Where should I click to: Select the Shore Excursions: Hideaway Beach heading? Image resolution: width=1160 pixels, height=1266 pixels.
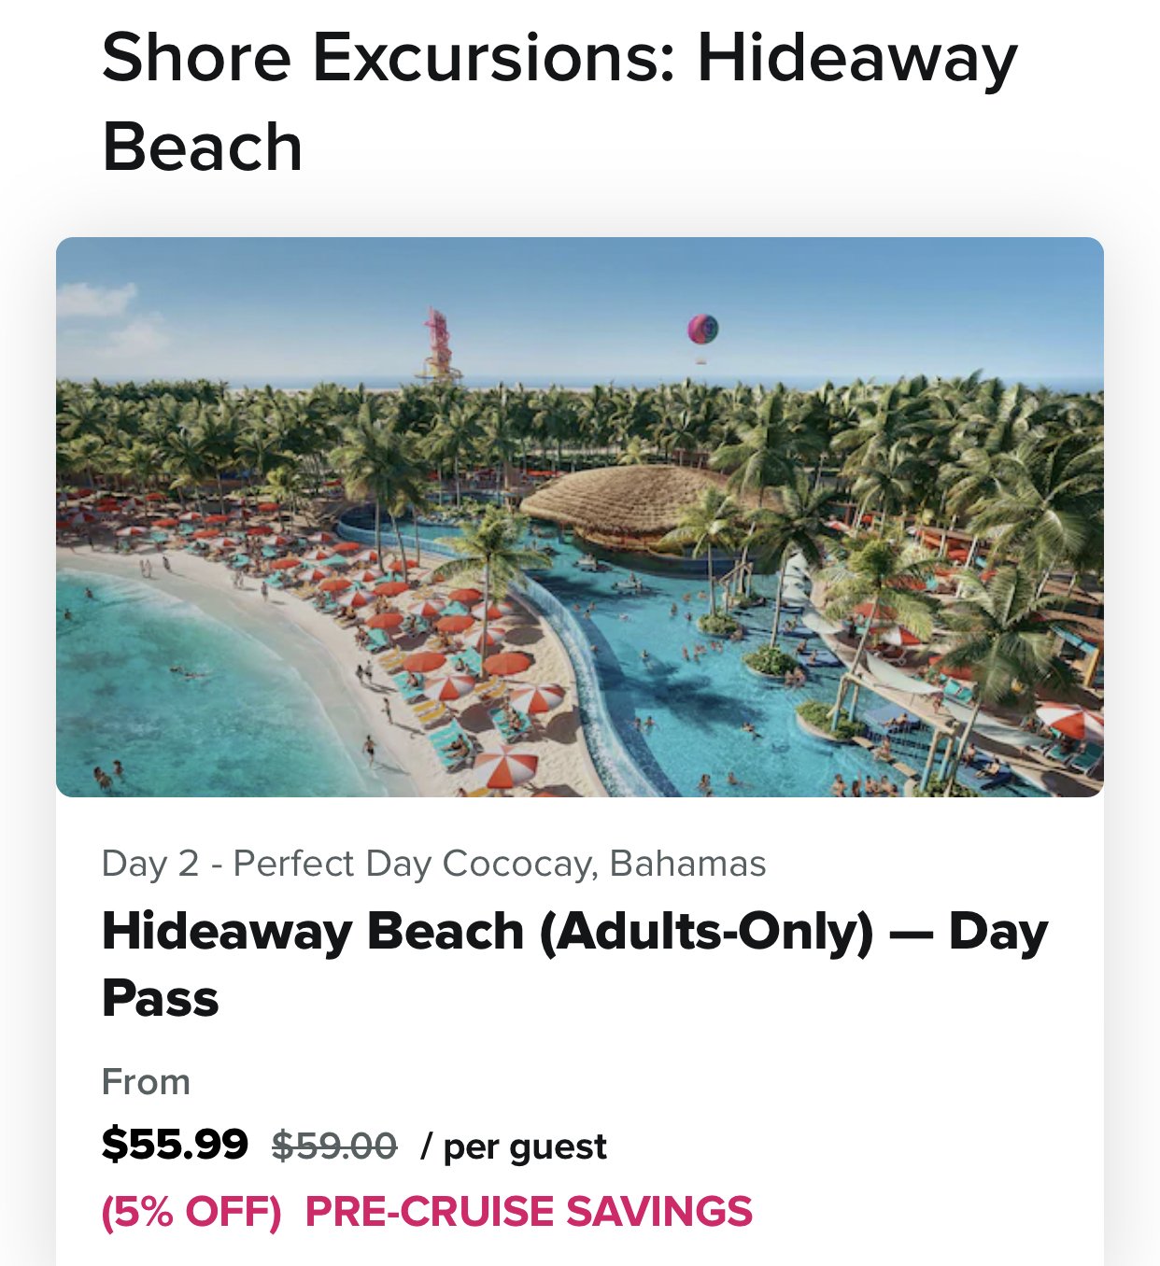559,102
